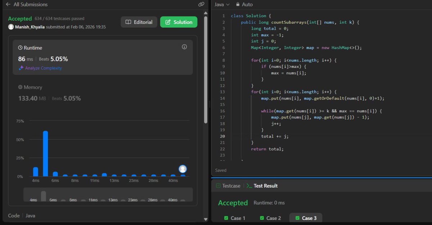Screen dimensions: 432x225
Task: Click the Runtime 'Beats 5.05%' text
Action: coord(53,59)
